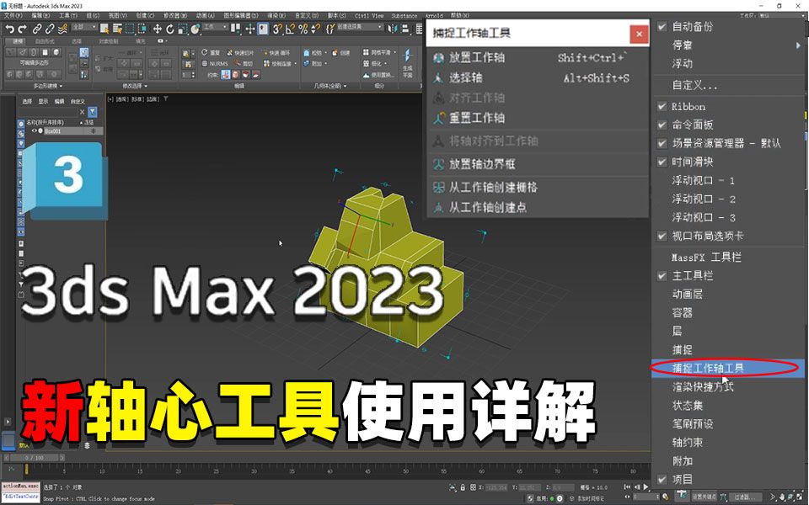This screenshot has width=809, height=505.
Task: Activate the Select and Place tool
Action: (x=195, y=29)
